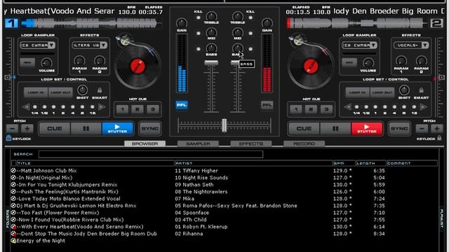Click deck 1 treble knob
449x252 pixels.
(211, 16)
